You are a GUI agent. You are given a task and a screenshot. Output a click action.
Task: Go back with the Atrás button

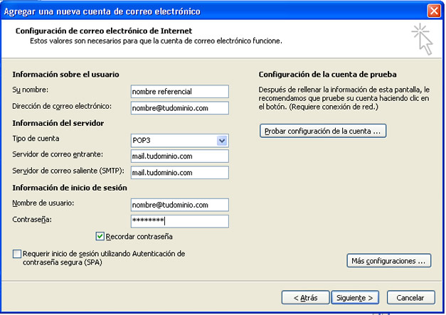304,297
